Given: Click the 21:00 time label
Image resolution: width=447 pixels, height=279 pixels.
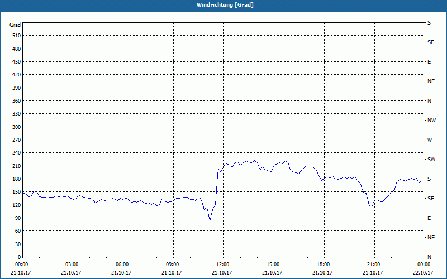Looking at the screenshot, I should (374, 264).
